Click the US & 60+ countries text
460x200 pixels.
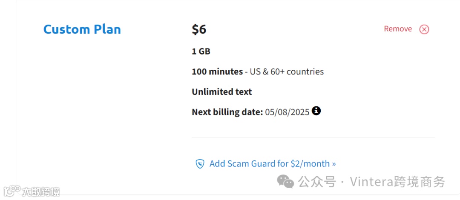pos(287,71)
